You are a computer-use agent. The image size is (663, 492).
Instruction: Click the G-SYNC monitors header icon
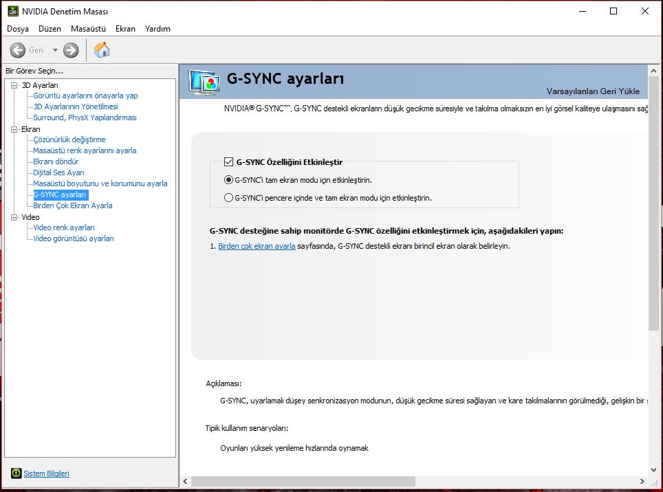click(205, 82)
